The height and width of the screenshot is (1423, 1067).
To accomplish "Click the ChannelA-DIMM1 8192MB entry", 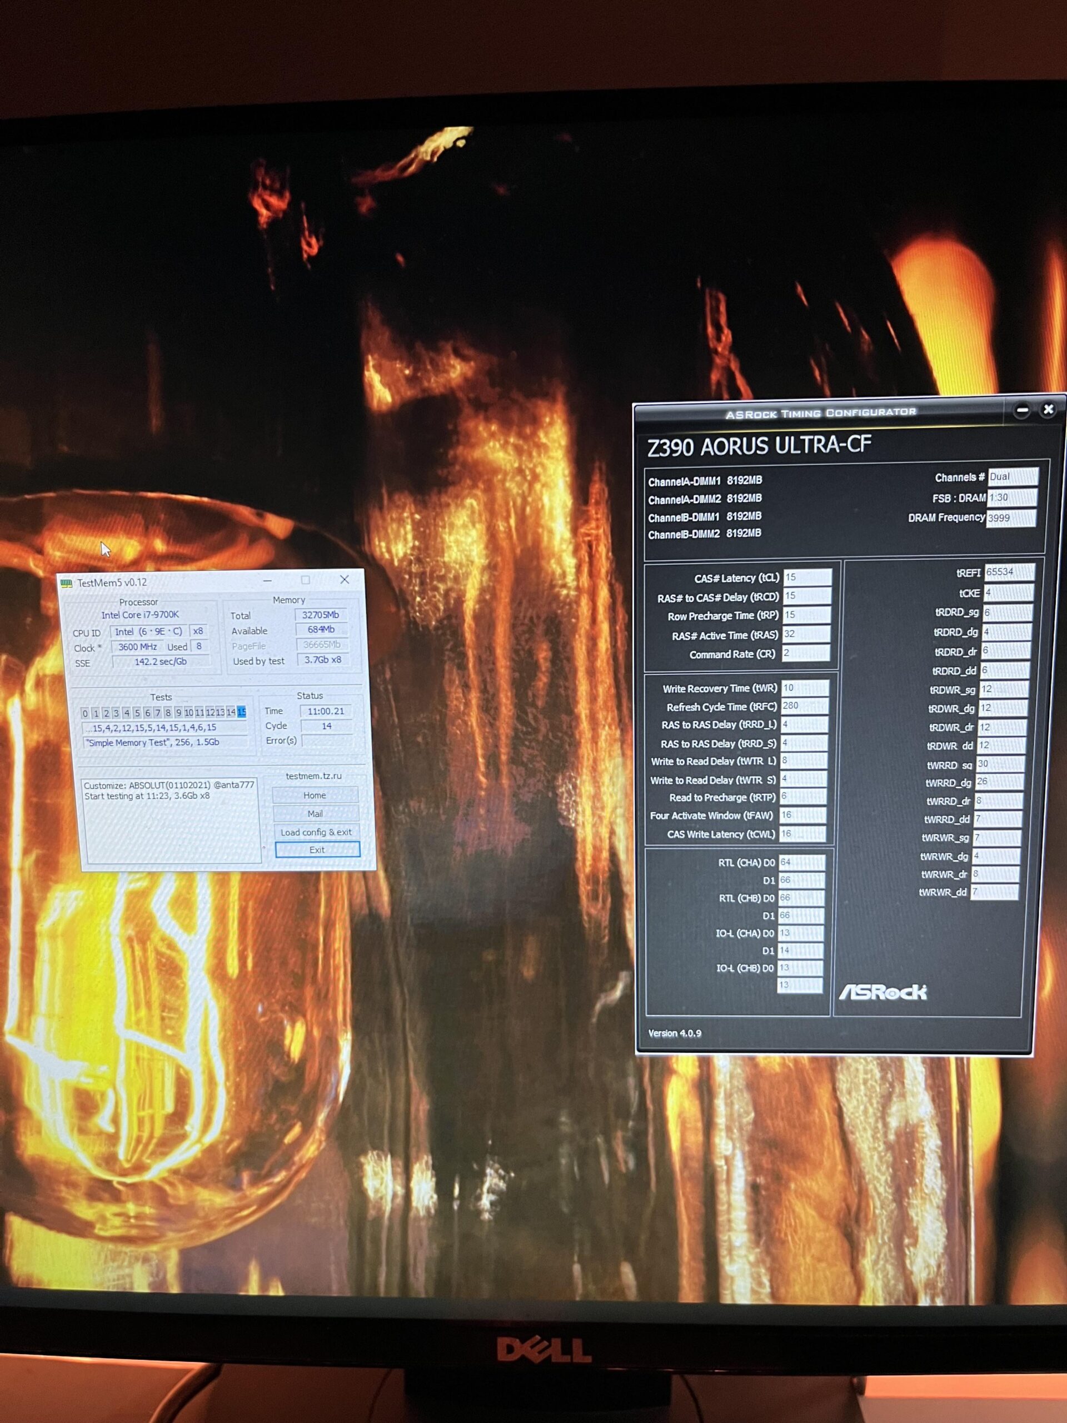I will 705,481.
